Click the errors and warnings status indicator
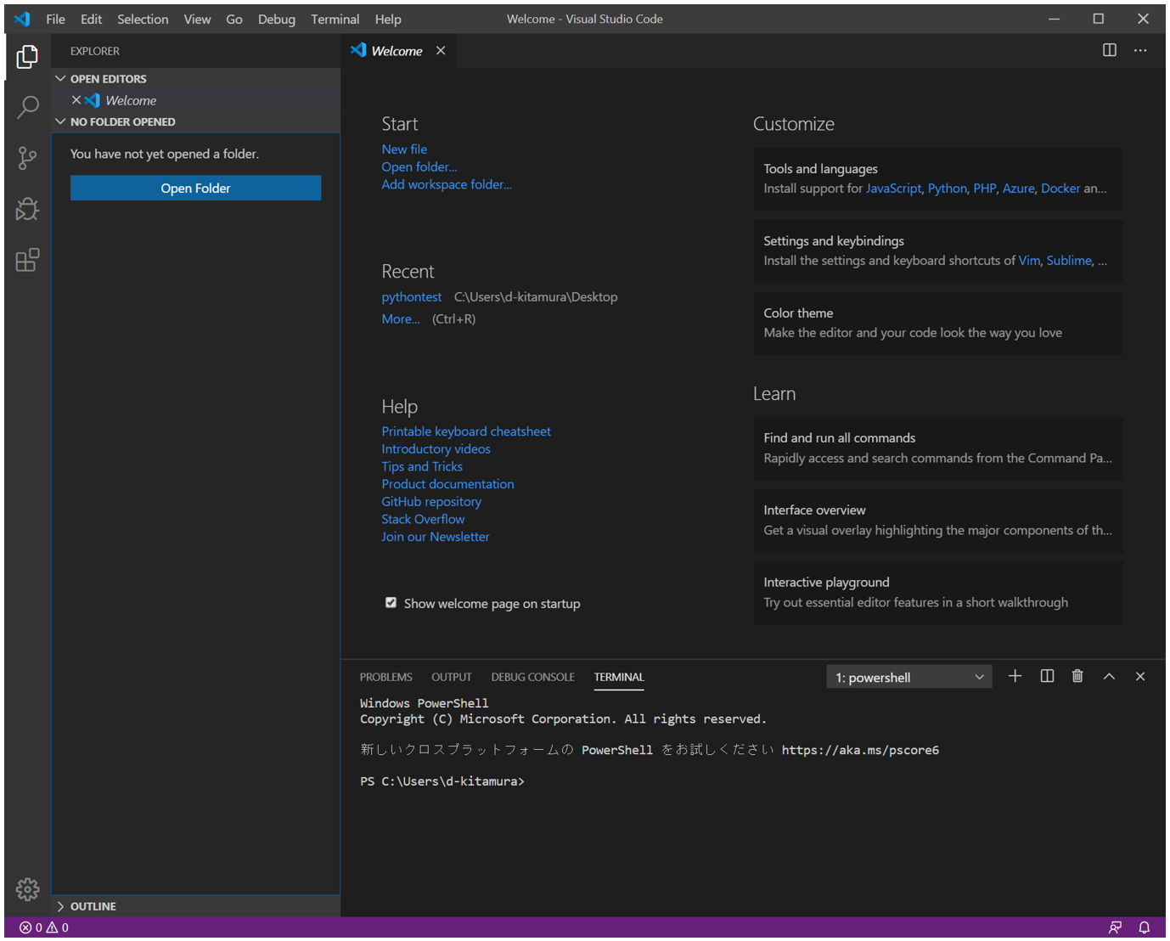The height and width of the screenshot is (941, 1170). pos(44,927)
